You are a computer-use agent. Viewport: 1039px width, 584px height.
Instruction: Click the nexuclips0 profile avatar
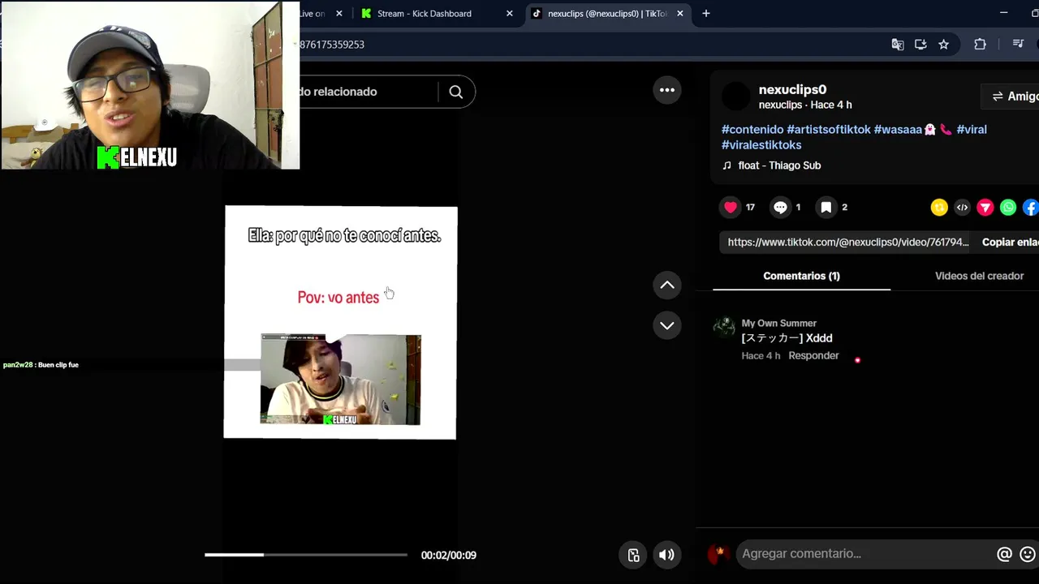pos(737,97)
